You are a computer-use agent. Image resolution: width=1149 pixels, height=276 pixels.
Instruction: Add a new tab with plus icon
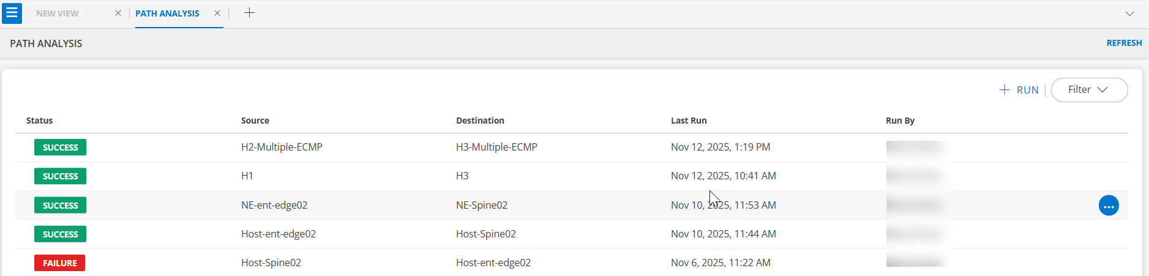coord(249,13)
